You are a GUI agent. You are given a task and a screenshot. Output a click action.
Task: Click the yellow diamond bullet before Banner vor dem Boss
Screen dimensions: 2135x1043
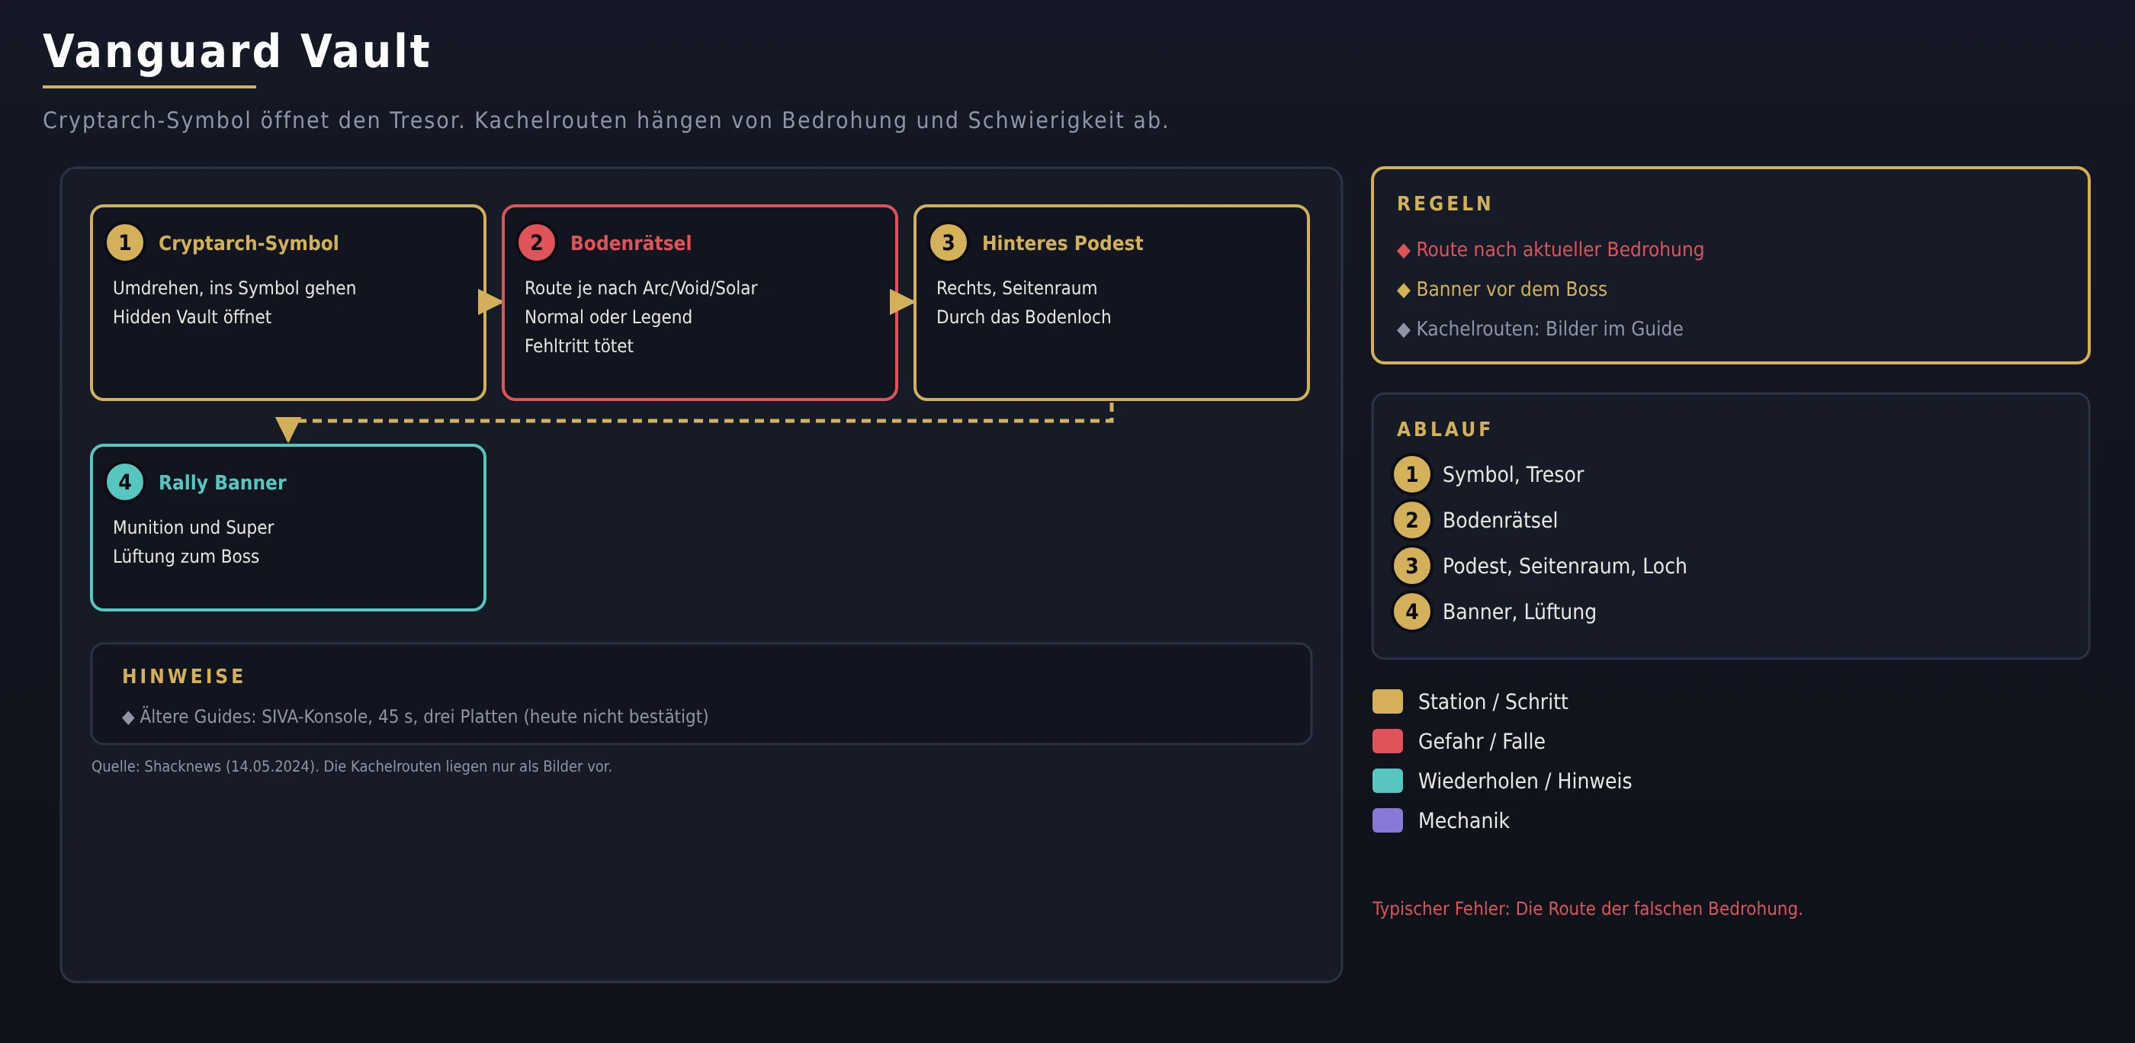[1403, 290]
